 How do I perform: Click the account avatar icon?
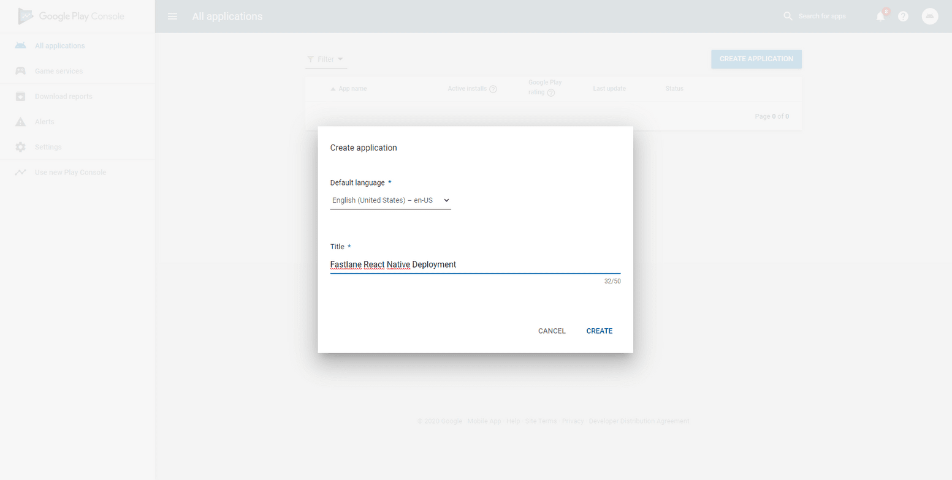point(930,17)
